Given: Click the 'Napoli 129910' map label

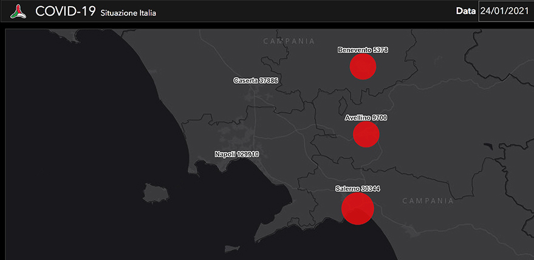Looking at the screenshot, I should pyautogui.click(x=237, y=154).
